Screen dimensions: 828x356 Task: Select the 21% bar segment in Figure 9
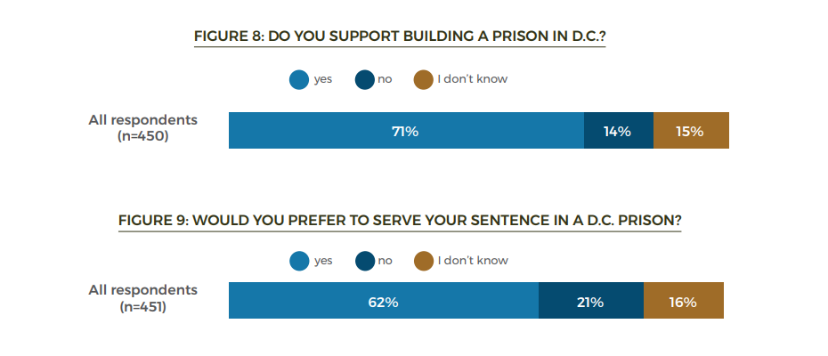[590, 302]
